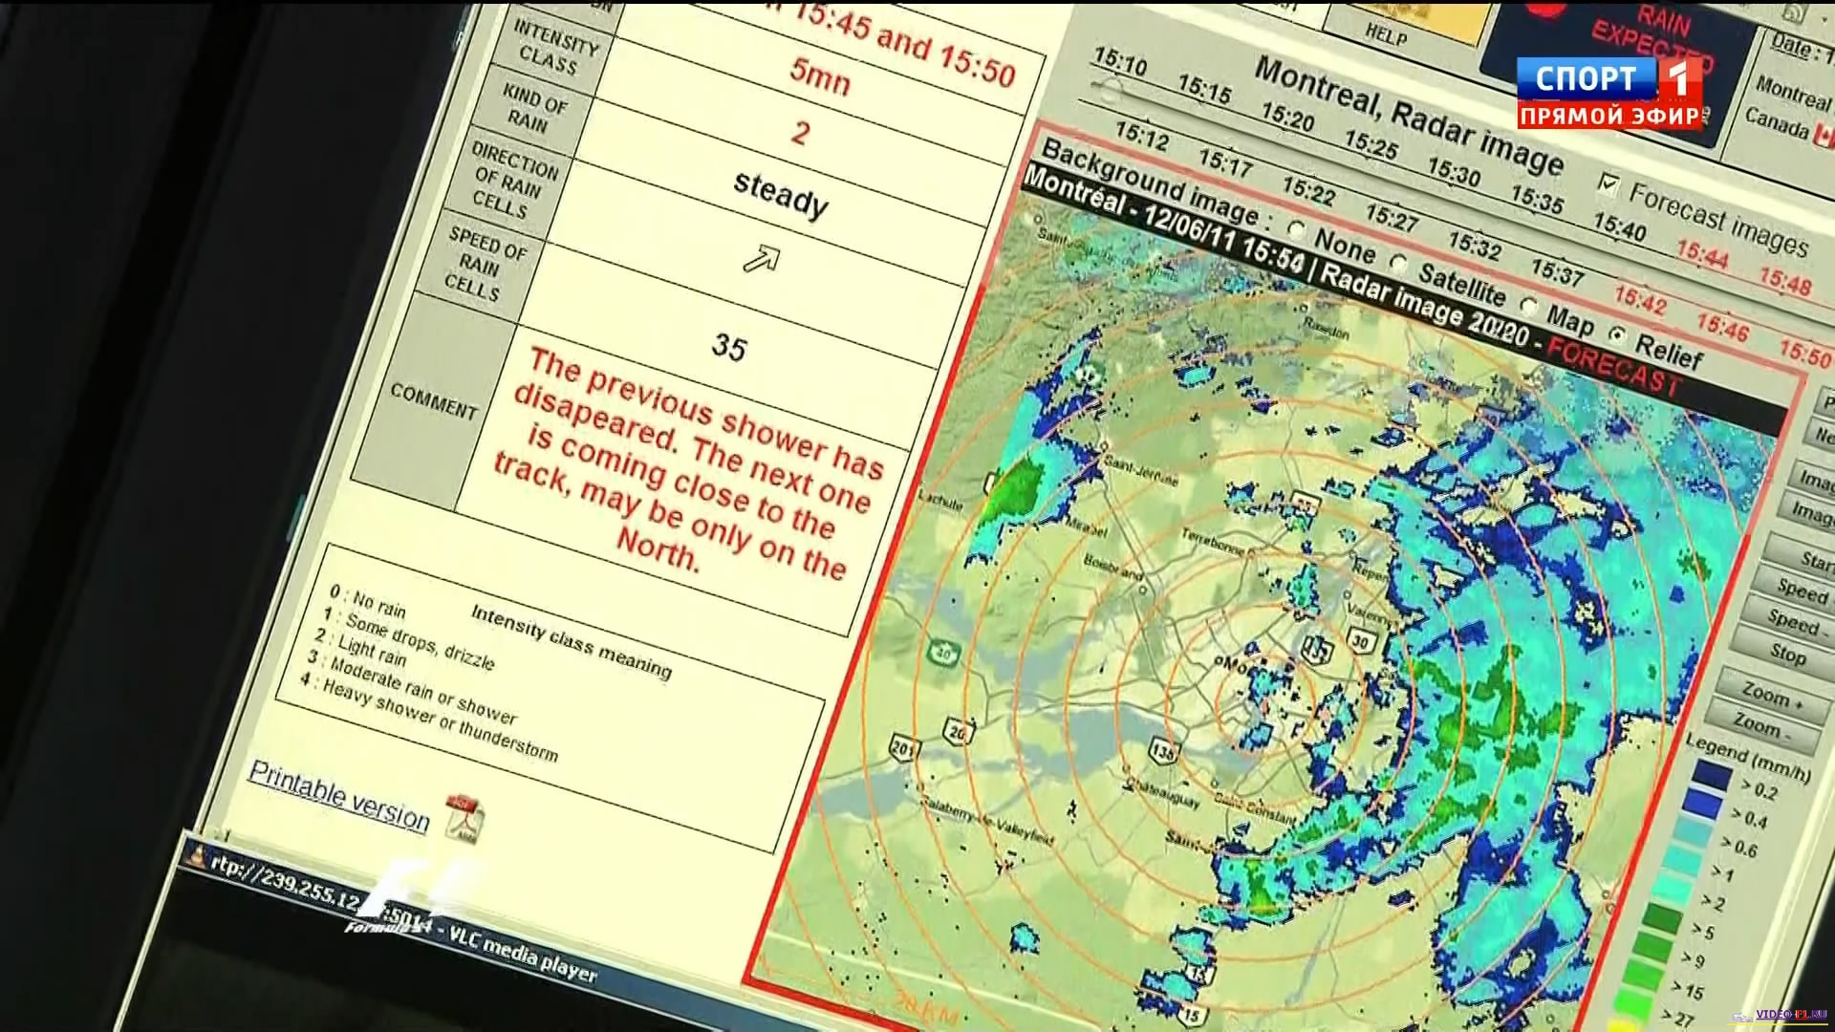Select the Map background radio button
1835x1032 pixels.
pos(1528,306)
